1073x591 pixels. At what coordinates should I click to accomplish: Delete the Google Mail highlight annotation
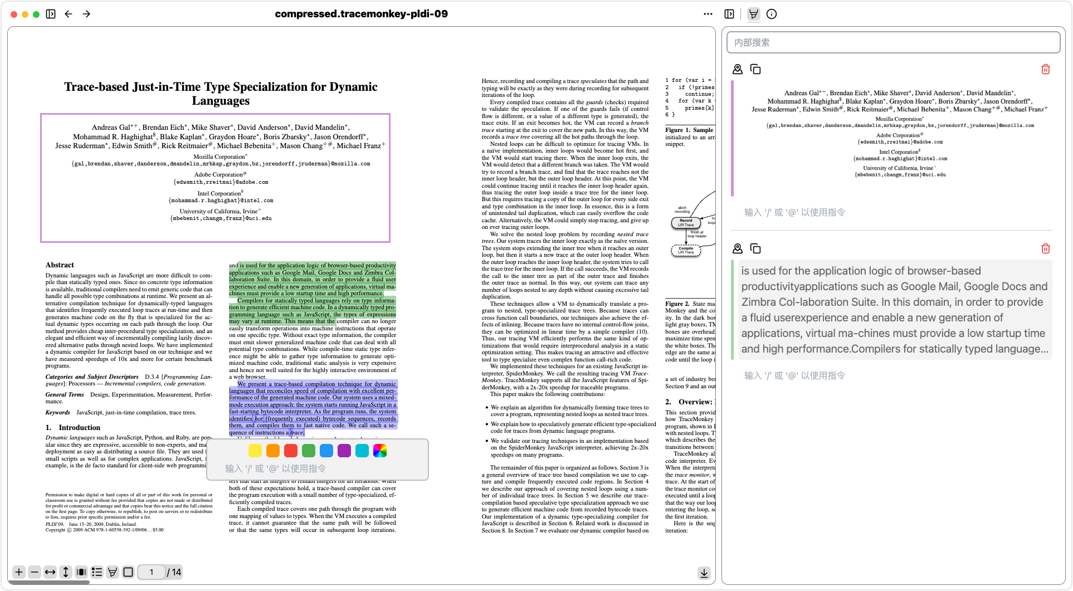tap(1046, 248)
